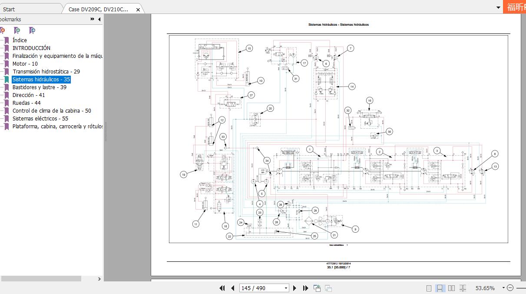Click the delete bookmark icon
526x294 pixels.
(3, 30)
